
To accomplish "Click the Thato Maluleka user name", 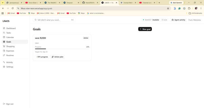I will click(194, 20).
